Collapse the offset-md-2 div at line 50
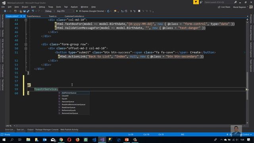The image size is (254, 143). [26, 48]
